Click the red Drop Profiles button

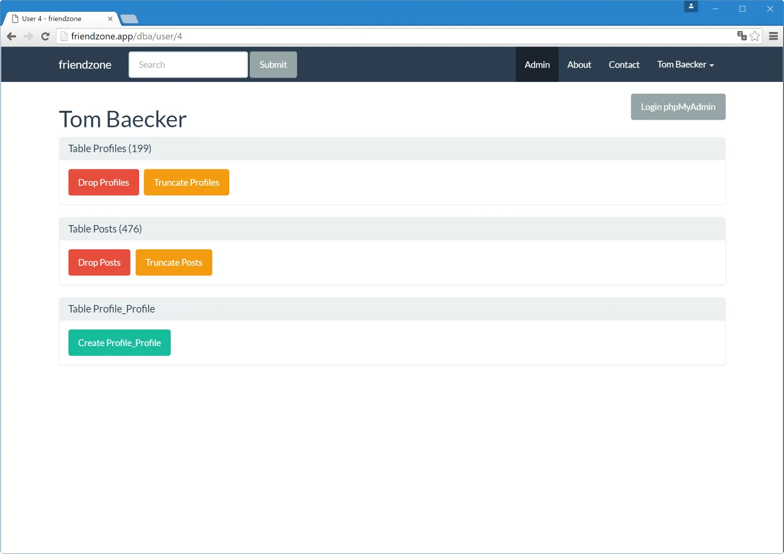104,182
